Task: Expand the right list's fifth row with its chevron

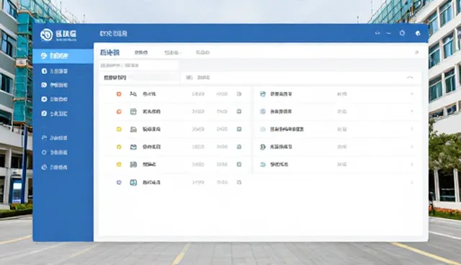Action: (412, 164)
